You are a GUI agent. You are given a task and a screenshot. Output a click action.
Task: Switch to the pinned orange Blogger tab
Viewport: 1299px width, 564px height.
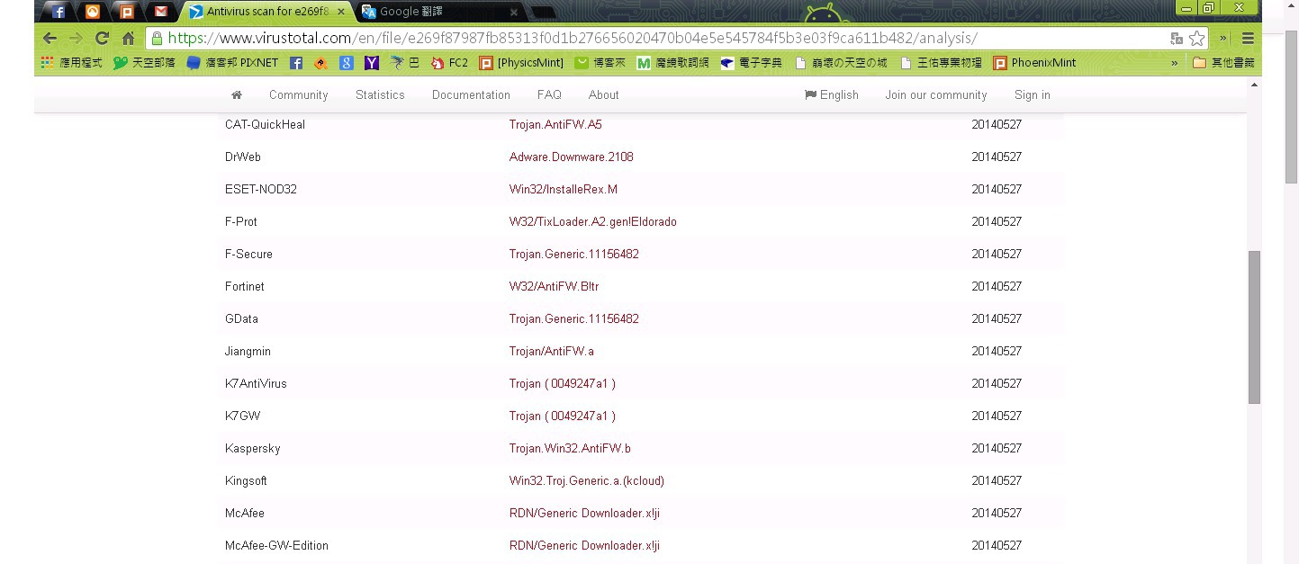93,12
